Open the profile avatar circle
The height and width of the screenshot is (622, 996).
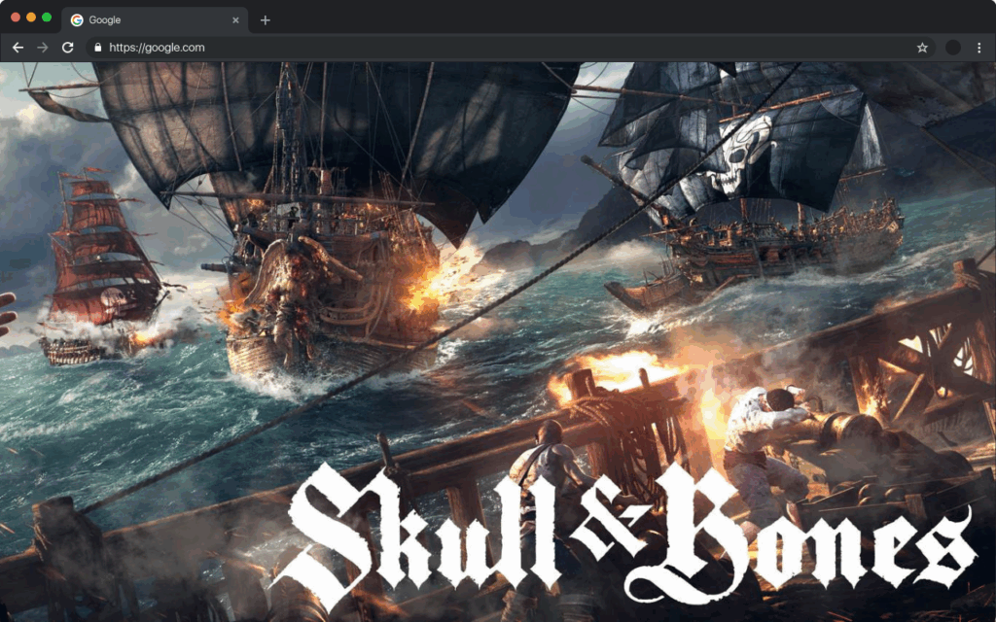(x=951, y=47)
